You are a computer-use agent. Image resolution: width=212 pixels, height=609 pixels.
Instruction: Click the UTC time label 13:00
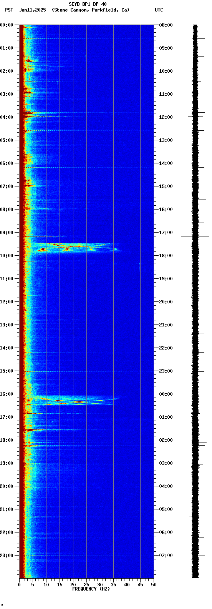[166, 140]
